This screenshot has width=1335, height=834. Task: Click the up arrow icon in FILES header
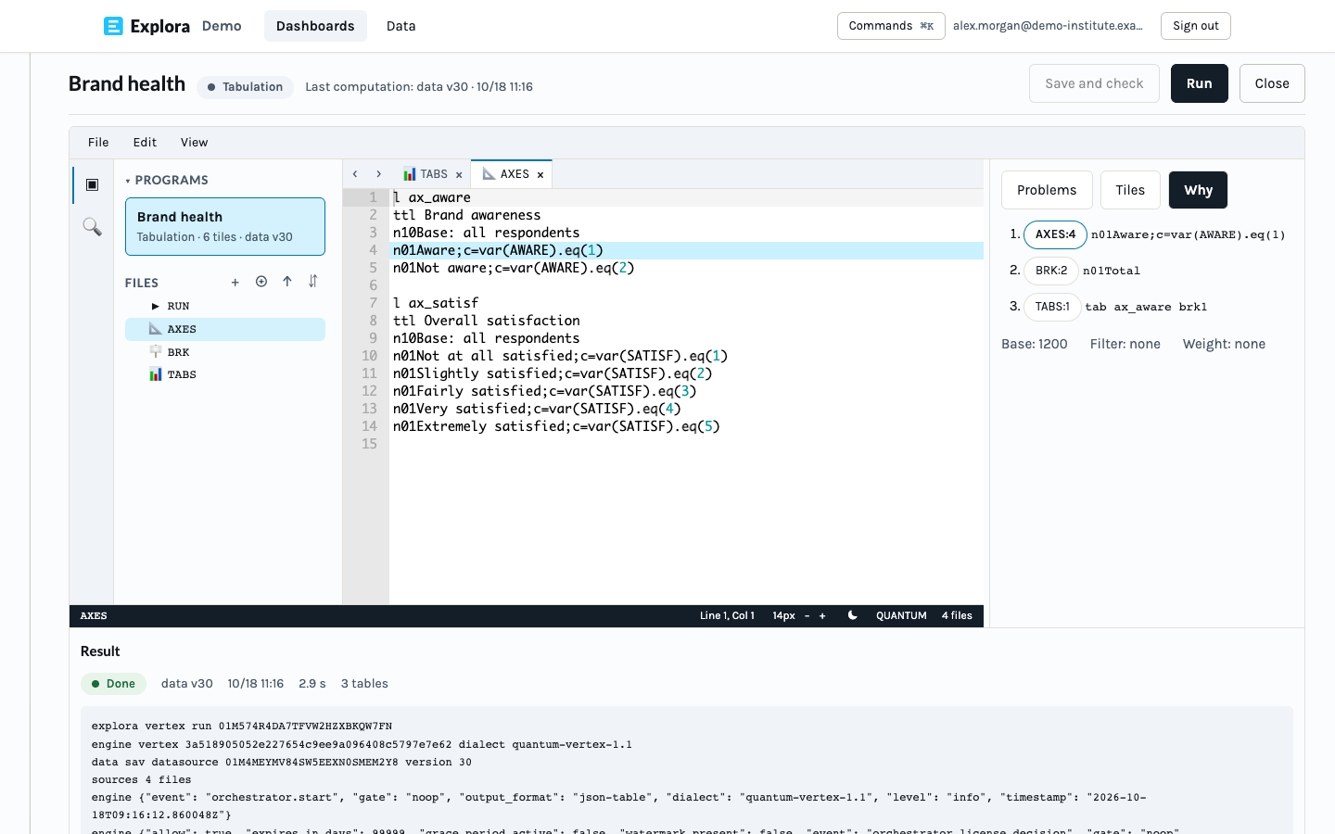[x=287, y=282]
